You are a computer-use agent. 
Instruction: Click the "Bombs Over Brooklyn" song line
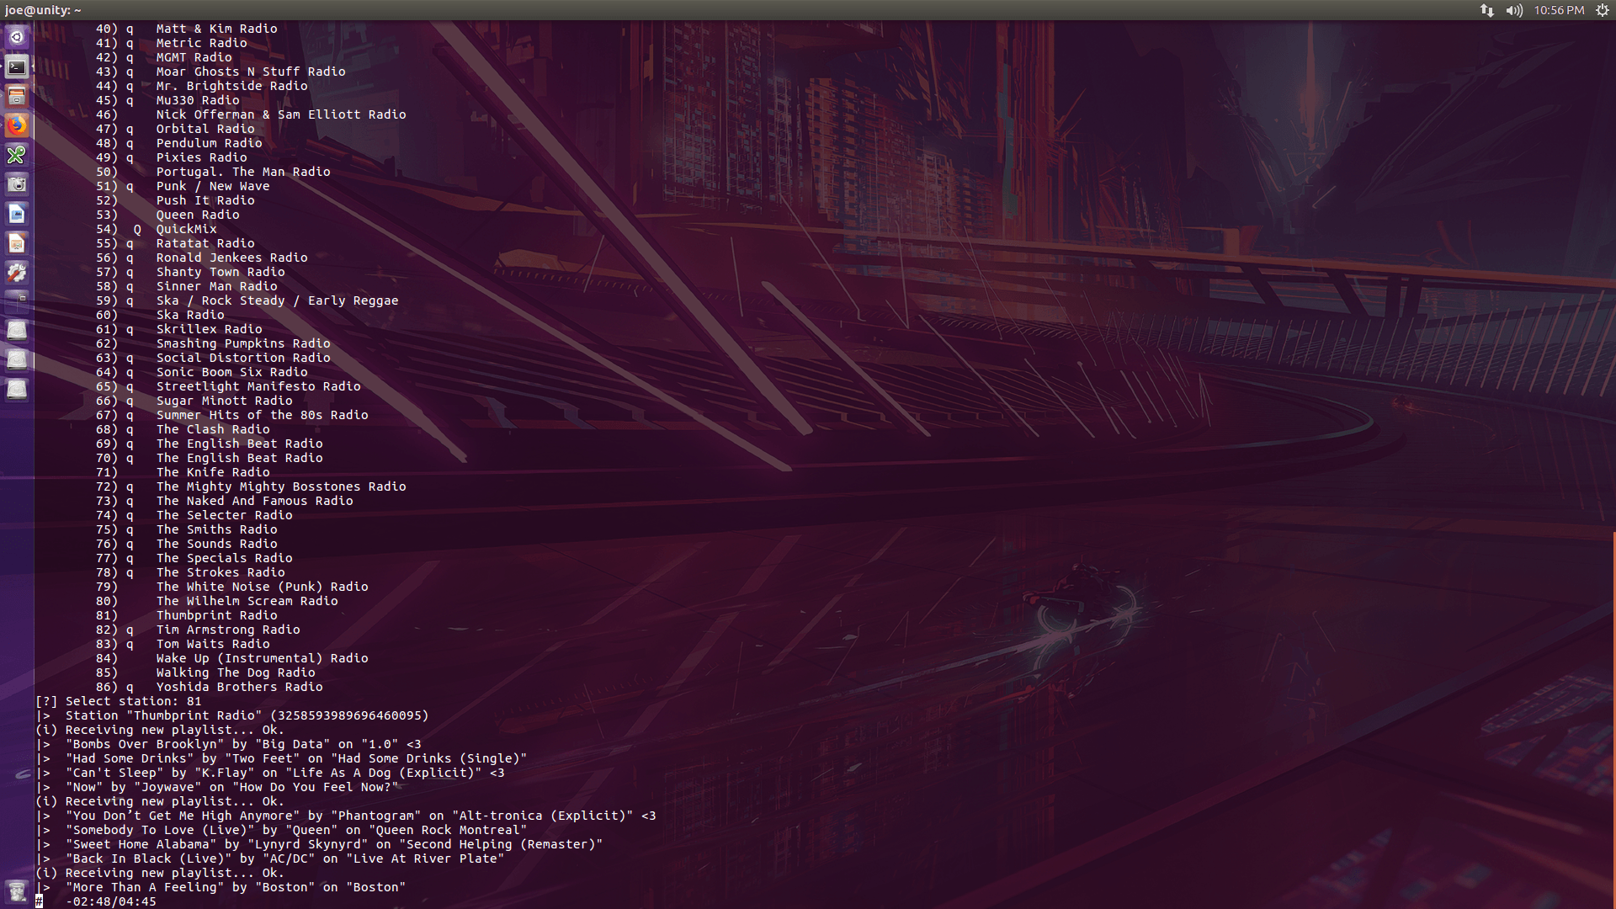228,744
